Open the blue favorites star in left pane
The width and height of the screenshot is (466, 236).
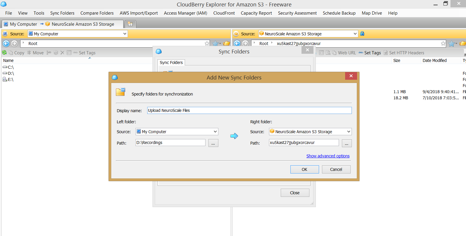tap(216, 44)
